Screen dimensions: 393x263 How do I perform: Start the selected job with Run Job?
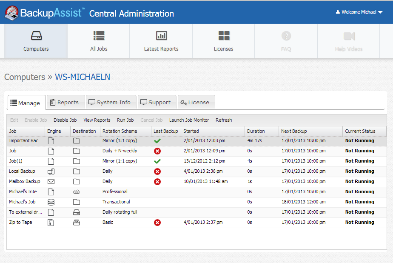tap(125, 120)
